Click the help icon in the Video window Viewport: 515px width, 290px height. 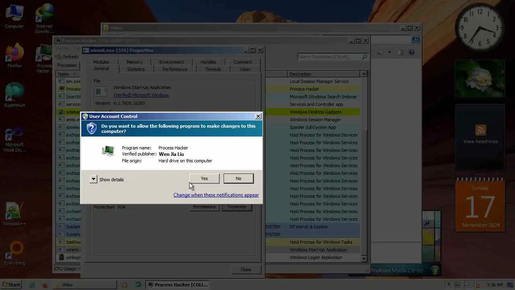(412, 52)
